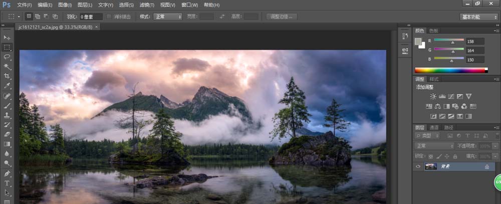Choose Subtract from Selection mode
The height and width of the screenshot is (204, 501).
click(x=46, y=17)
